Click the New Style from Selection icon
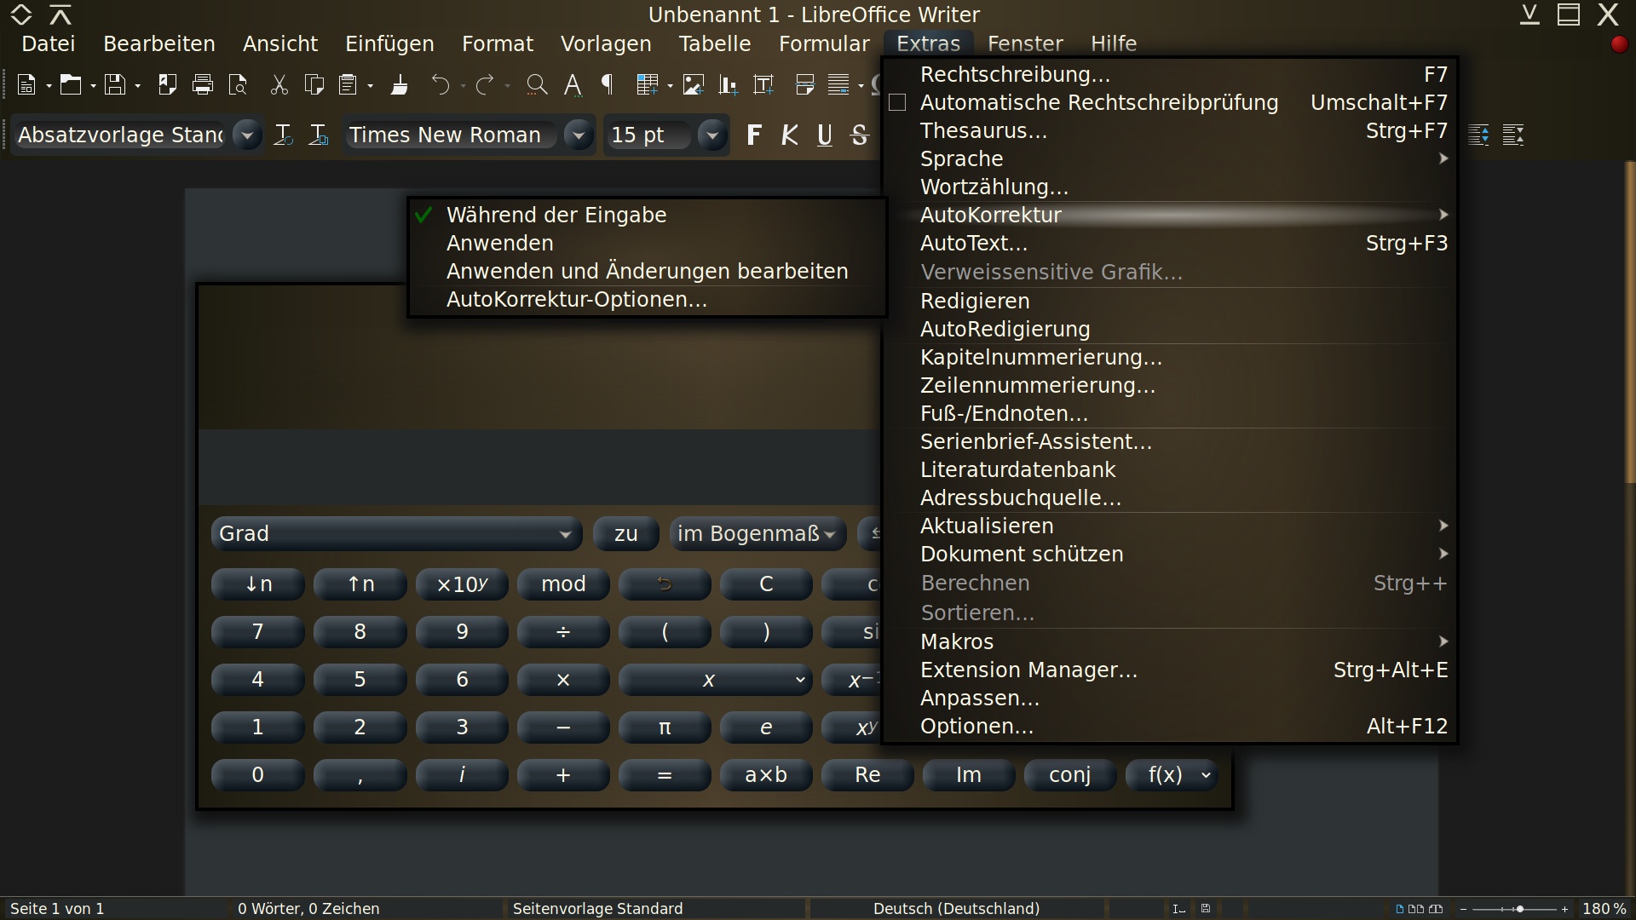Screen dimensions: 1636x920 319,135
